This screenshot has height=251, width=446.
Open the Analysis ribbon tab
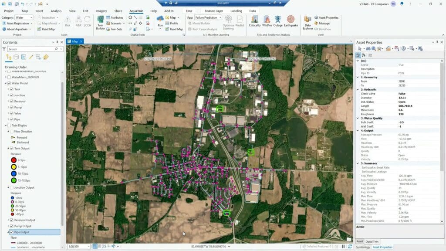[56, 11]
